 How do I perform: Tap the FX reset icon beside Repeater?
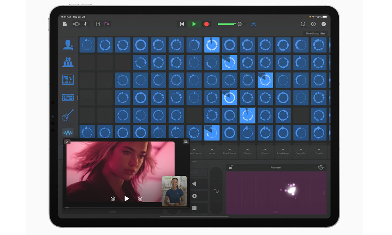(321, 167)
